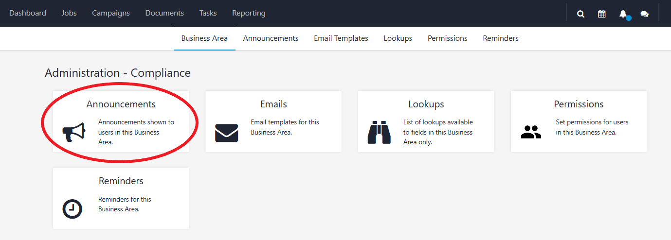The height and width of the screenshot is (240, 671).
Task: Click 'Email templates for this Business Area' text
Action: coord(285,127)
